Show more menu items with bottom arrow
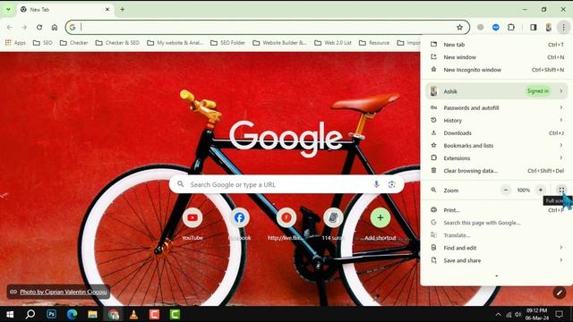Viewport: 573px width, 322px height. click(496, 276)
